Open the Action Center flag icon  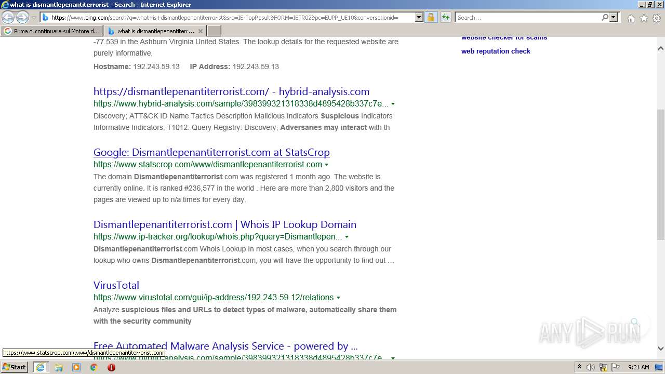pos(615,367)
